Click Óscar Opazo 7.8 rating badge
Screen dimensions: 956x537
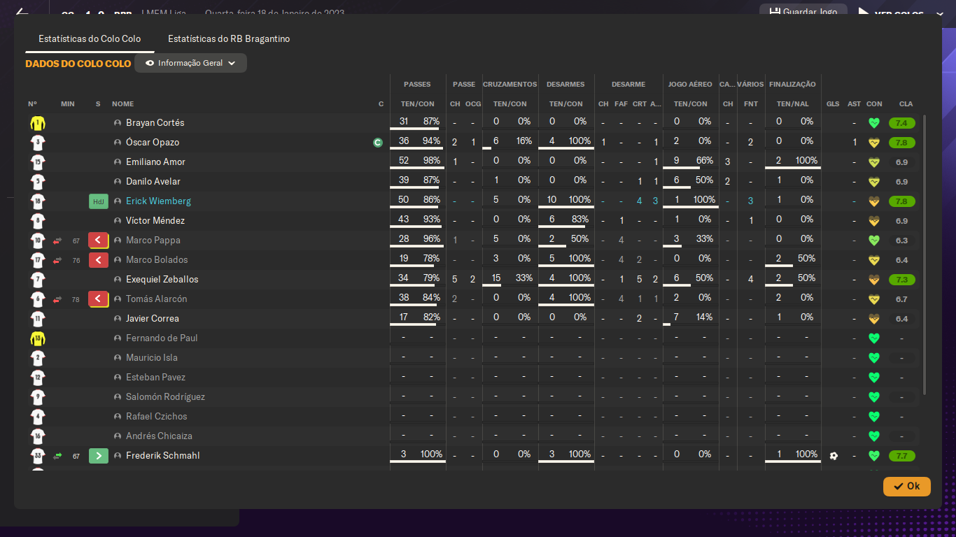pyautogui.click(x=901, y=143)
